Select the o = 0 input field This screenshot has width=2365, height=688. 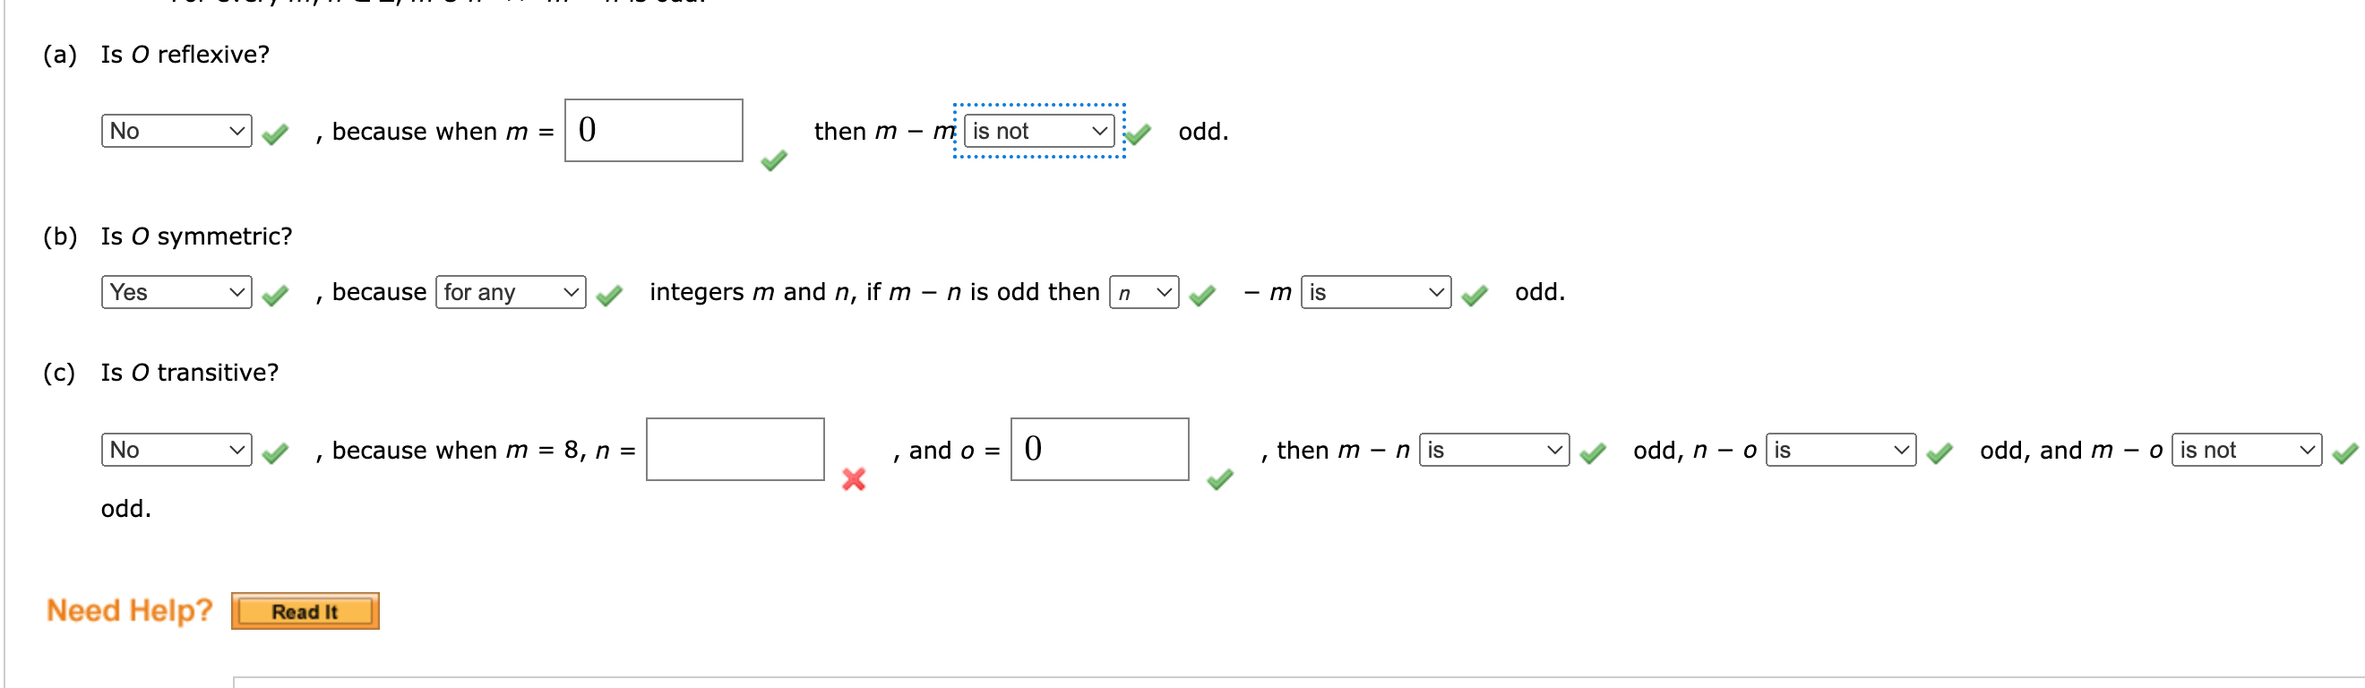pyautogui.click(x=1099, y=450)
